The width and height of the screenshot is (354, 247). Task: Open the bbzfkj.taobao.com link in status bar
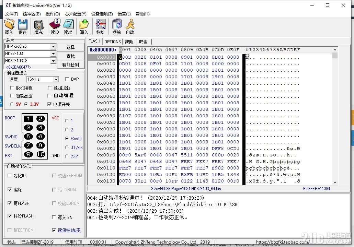pos(283,242)
